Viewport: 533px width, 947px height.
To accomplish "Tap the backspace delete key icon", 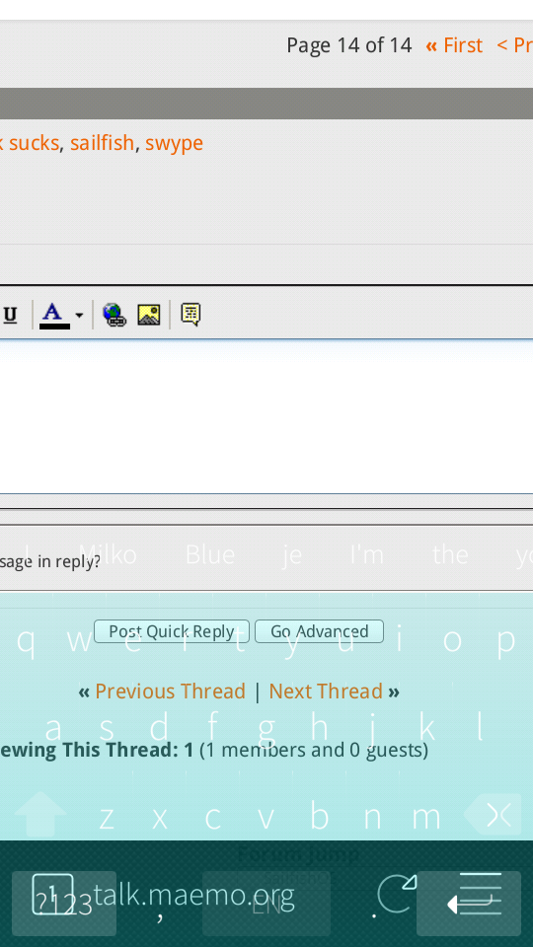I will pyautogui.click(x=494, y=814).
